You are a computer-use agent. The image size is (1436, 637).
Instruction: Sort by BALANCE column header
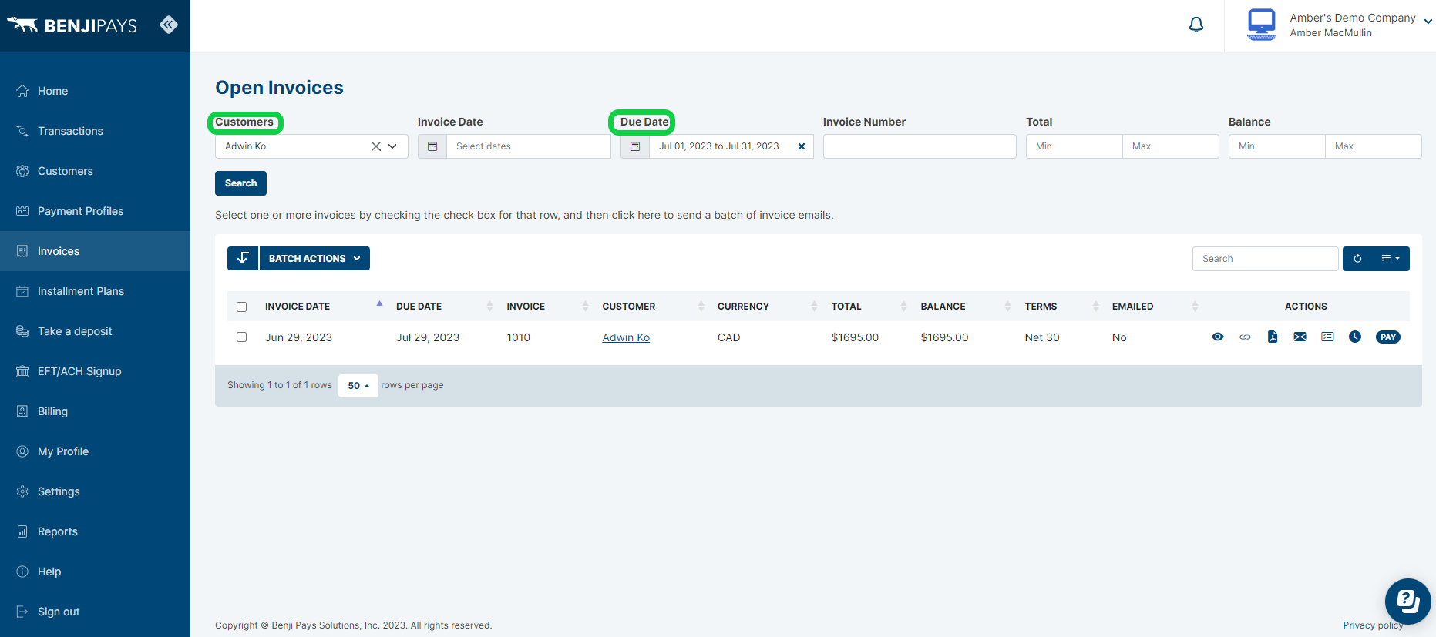(x=965, y=306)
